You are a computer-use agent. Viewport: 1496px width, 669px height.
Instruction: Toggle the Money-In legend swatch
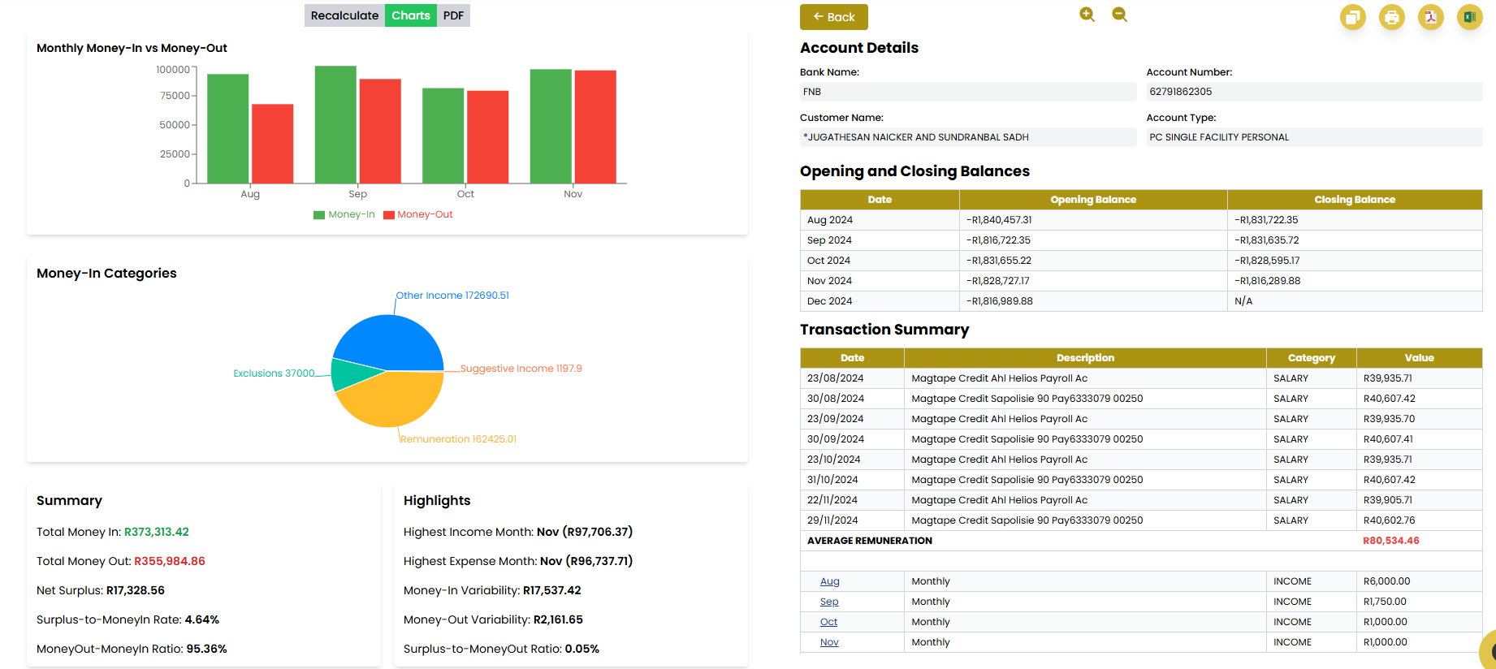coord(319,215)
